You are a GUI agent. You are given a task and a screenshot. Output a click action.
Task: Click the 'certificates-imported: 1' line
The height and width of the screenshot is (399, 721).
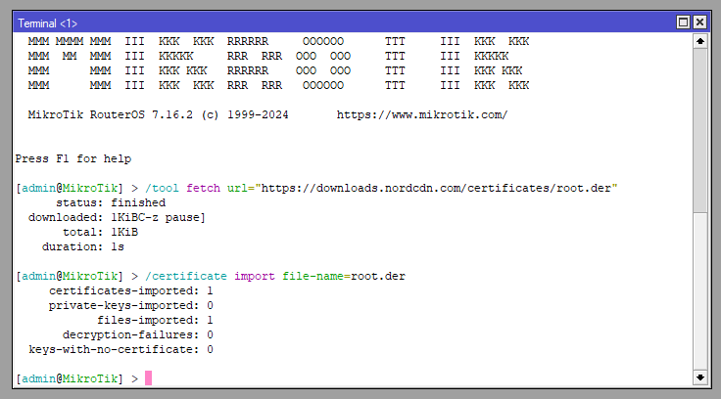pos(131,291)
